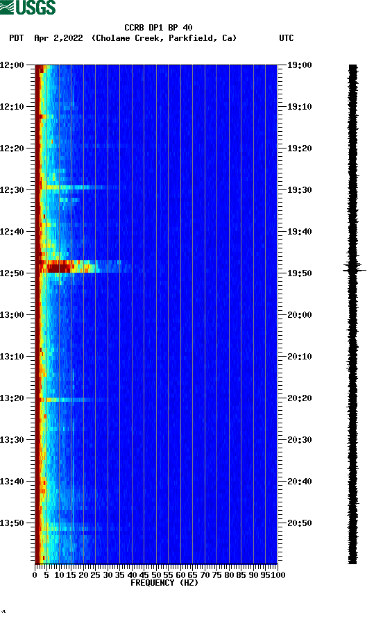Viewport: 383px width, 619px height.
Task: Click the 19:50 UTC time label
Action: (299, 273)
